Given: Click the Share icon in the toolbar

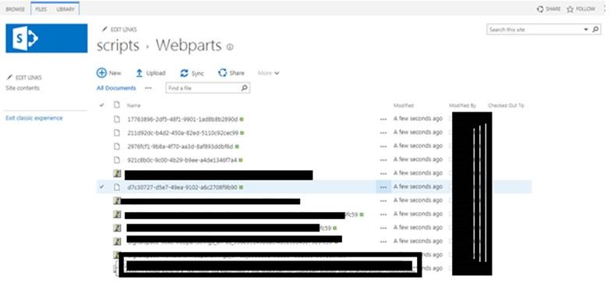Looking at the screenshot, I should click(223, 73).
